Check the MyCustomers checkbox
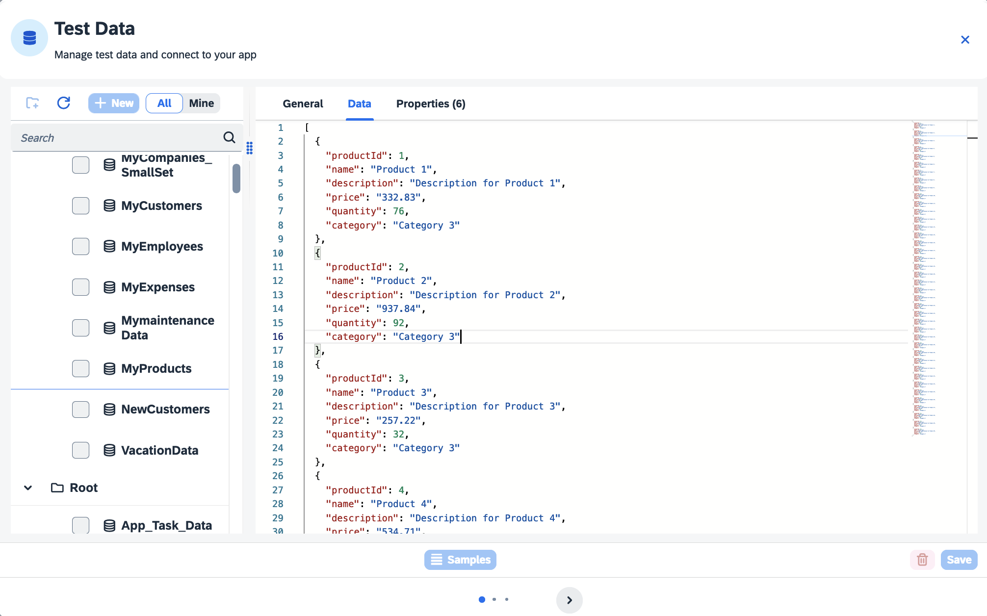 pyautogui.click(x=80, y=205)
